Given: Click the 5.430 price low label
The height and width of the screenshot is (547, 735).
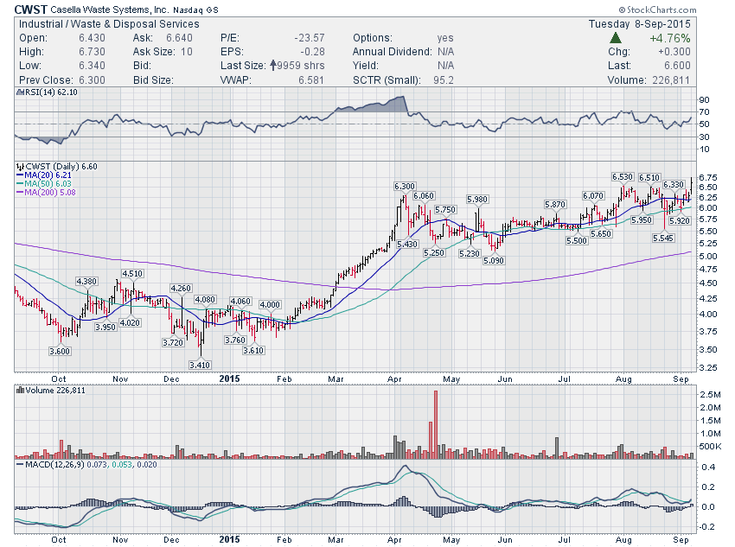Looking at the screenshot, I should tap(407, 244).
